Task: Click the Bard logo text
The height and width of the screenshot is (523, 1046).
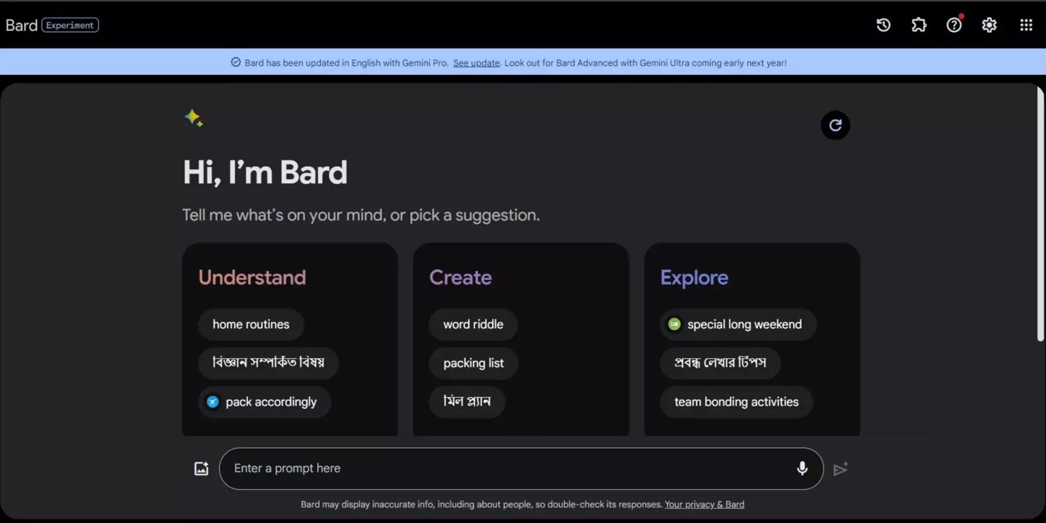Action: tap(21, 25)
